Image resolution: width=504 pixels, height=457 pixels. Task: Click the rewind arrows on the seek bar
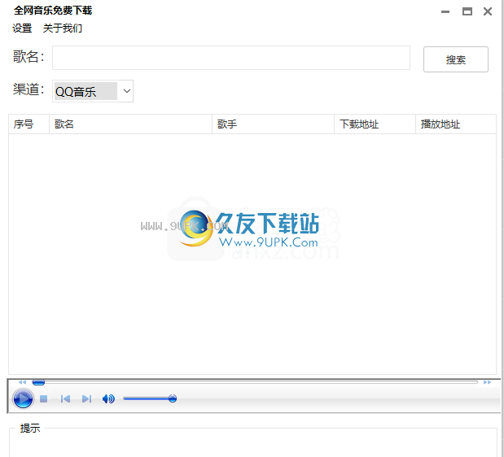point(22,382)
